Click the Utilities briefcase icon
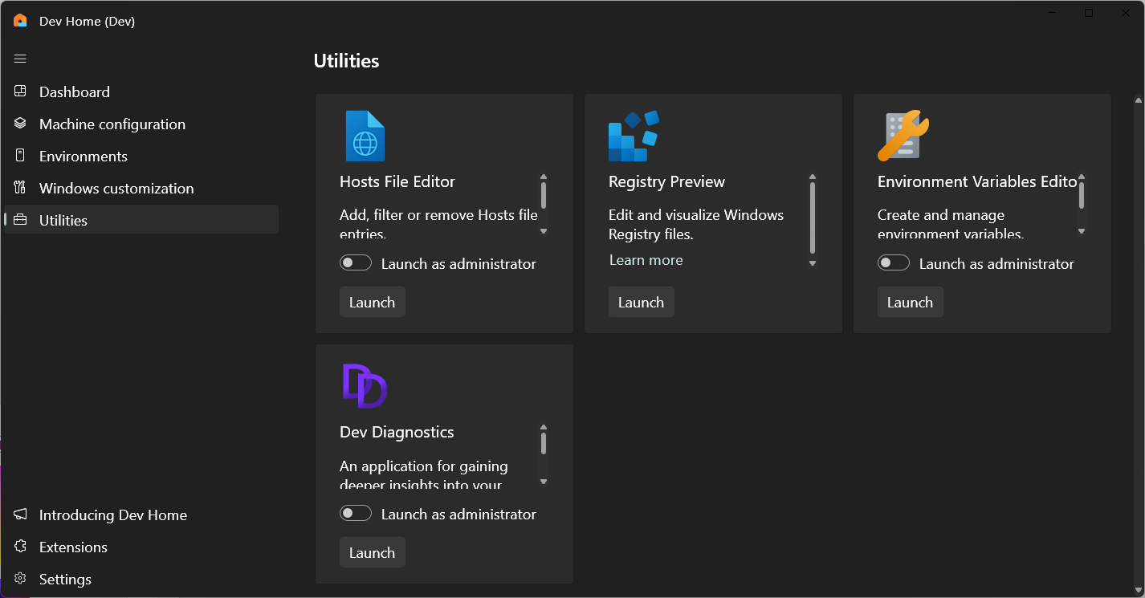Viewport: 1145px width, 598px height. [21, 220]
